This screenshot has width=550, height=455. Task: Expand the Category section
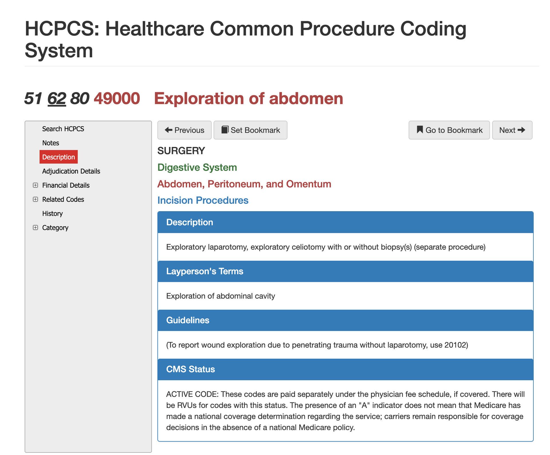click(x=36, y=227)
